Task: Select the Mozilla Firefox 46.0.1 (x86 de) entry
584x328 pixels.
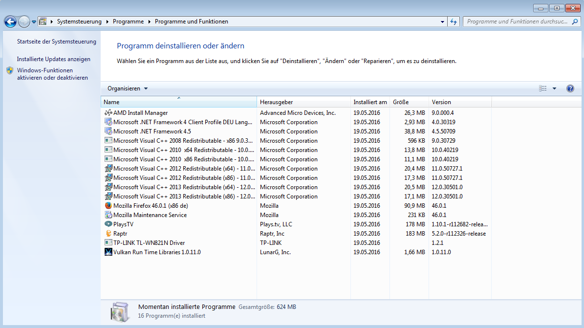Action: pyautogui.click(x=151, y=205)
